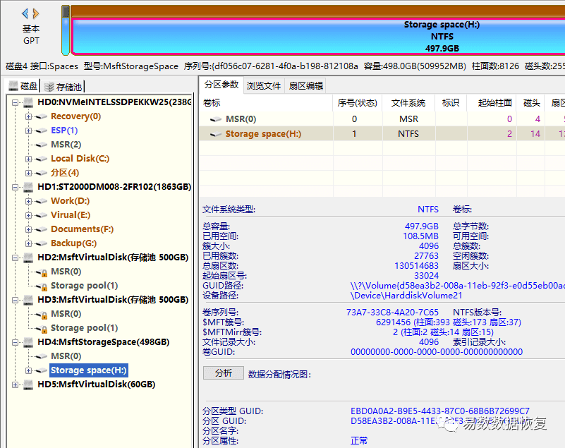Open the 浏览文件 tab

tap(264, 86)
